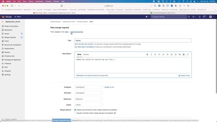The width and height of the screenshot is (217, 122).
Task: Open the Assignee dropdown
Action: (x=88, y=87)
